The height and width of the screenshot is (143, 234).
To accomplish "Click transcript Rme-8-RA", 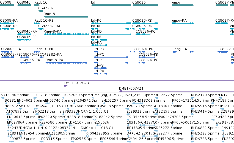I will (x=67, y=34).
